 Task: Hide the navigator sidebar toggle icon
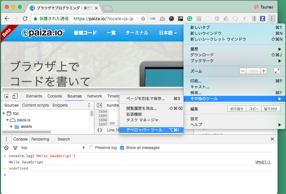coord(100,105)
